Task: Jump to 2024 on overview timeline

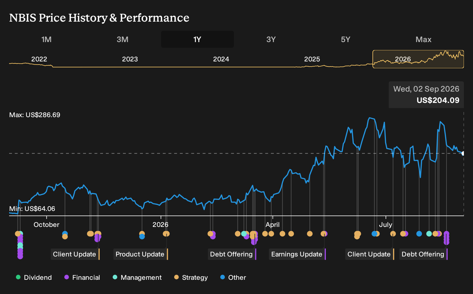Action: pos(221,59)
